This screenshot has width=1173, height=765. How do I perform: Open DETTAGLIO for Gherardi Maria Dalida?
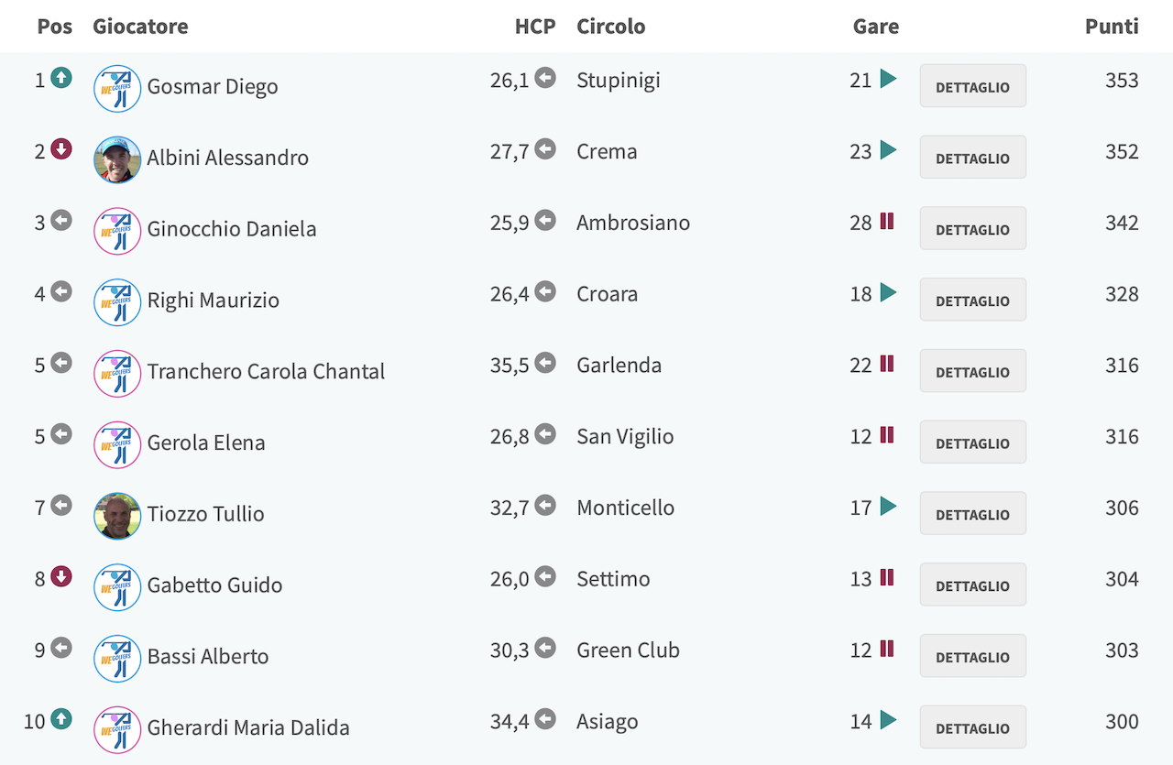[973, 727]
